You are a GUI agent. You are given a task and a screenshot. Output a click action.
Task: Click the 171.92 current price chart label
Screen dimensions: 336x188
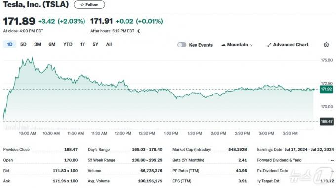(326, 89)
